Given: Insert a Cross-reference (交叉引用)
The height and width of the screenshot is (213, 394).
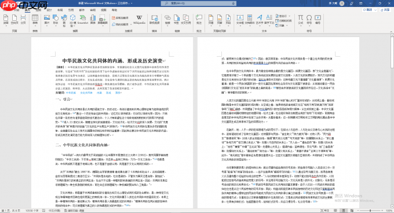Looking at the screenshot, I should [x=186, y=20].
